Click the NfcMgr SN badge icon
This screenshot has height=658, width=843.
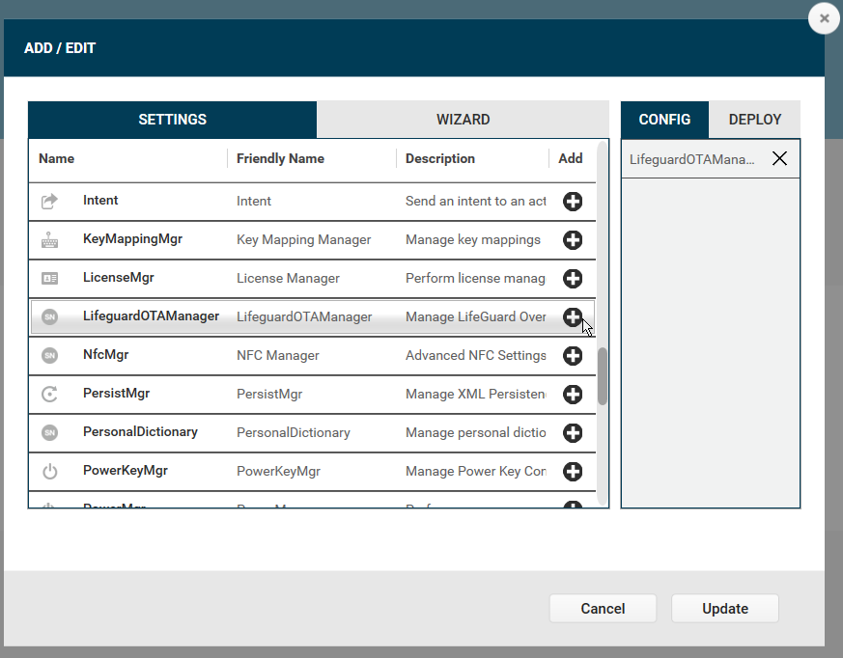[x=50, y=355]
